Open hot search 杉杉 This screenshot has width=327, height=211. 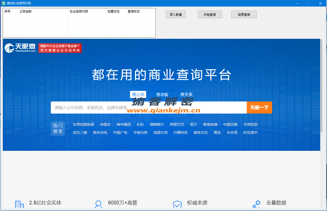pyautogui.click(x=140, y=124)
